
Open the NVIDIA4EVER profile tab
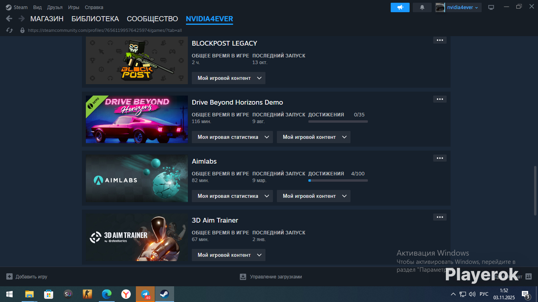[210, 19]
